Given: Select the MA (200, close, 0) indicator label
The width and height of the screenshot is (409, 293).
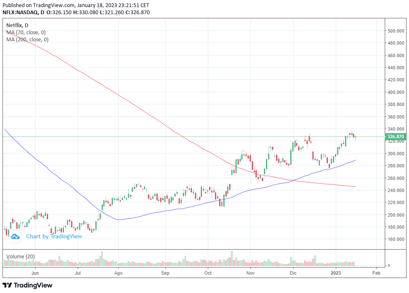Looking at the screenshot, I should pyautogui.click(x=27, y=40).
